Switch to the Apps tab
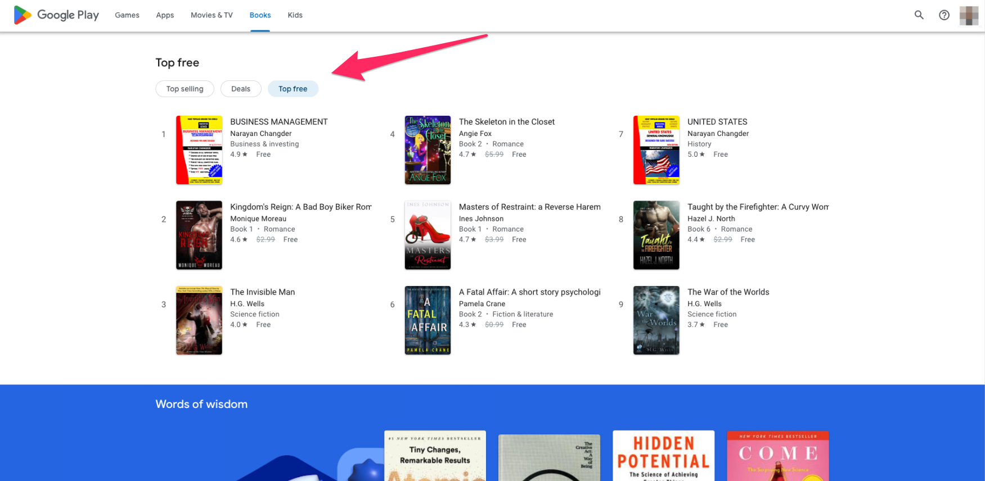Viewport: 985px width, 481px height. (165, 15)
